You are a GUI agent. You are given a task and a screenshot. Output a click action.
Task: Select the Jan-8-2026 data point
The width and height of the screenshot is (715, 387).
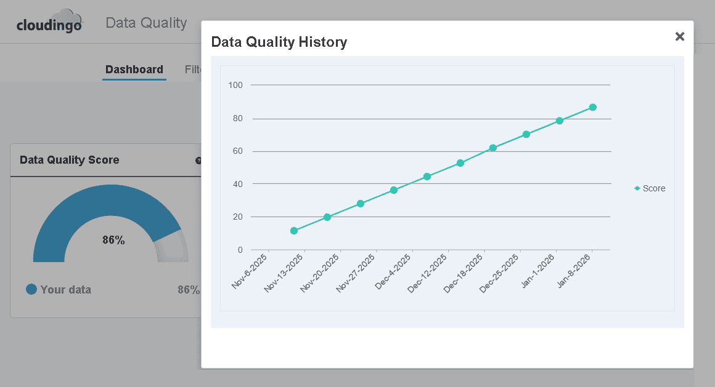[592, 106]
